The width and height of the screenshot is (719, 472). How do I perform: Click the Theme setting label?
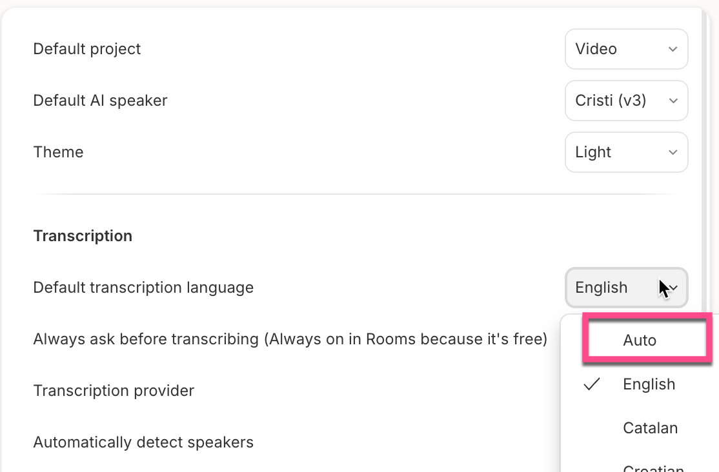tap(58, 152)
